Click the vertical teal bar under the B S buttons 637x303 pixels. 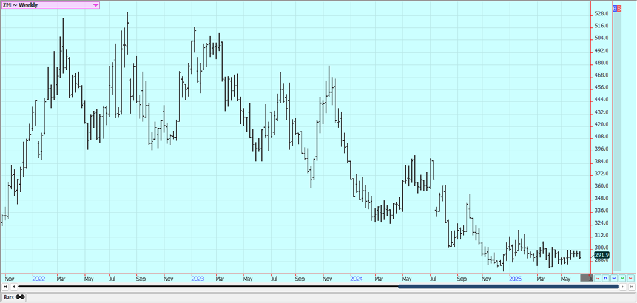point(617,141)
